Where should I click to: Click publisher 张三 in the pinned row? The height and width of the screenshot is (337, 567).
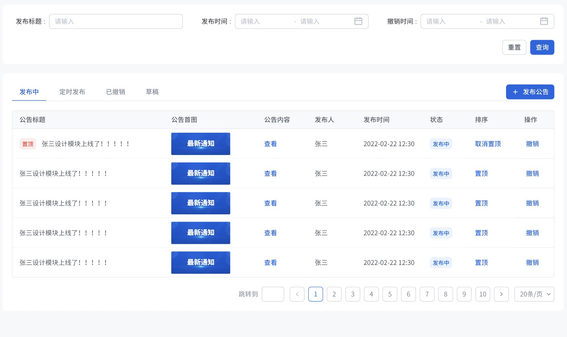coord(321,144)
